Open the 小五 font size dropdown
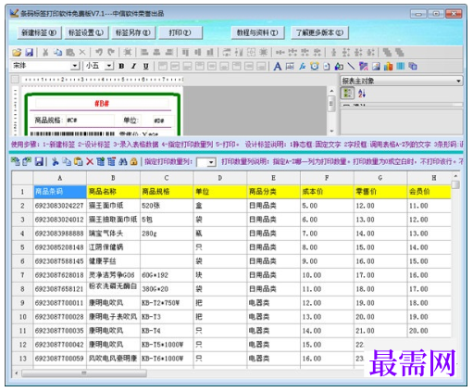This screenshot has height=392, width=473. (109, 66)
